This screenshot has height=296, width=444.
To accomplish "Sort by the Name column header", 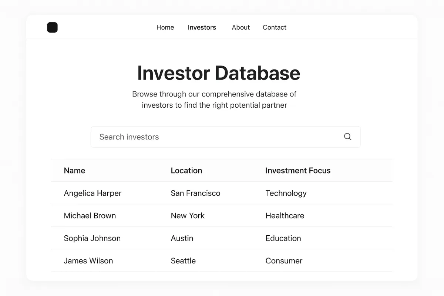I will pyautogui.click(x=74, y=171).
